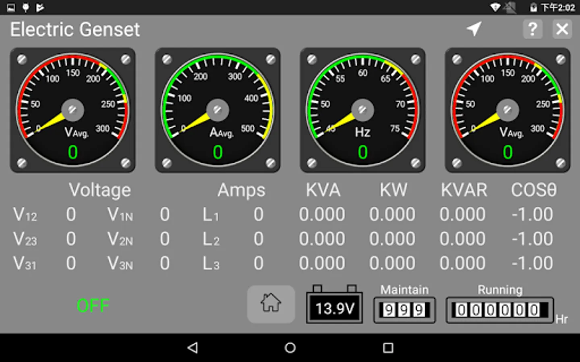This screenshot has width=580, height=362.
Task: Click the L1 amps label
Action: coord(211,215)
